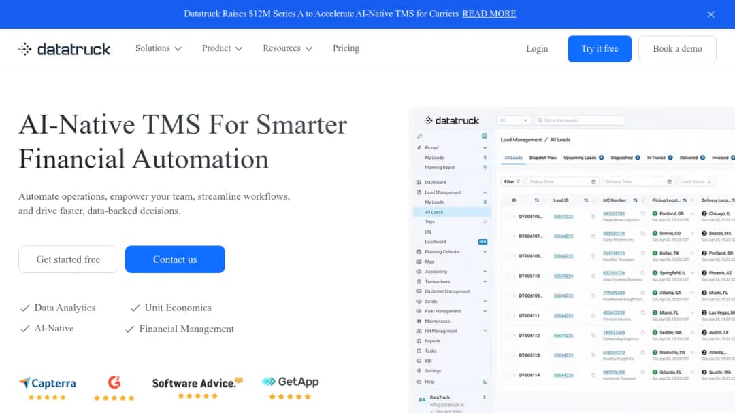Image resolution: width=735 pixels, height=413 pixels.
Task: Book a demo from the header
Action: coord(677,49)
